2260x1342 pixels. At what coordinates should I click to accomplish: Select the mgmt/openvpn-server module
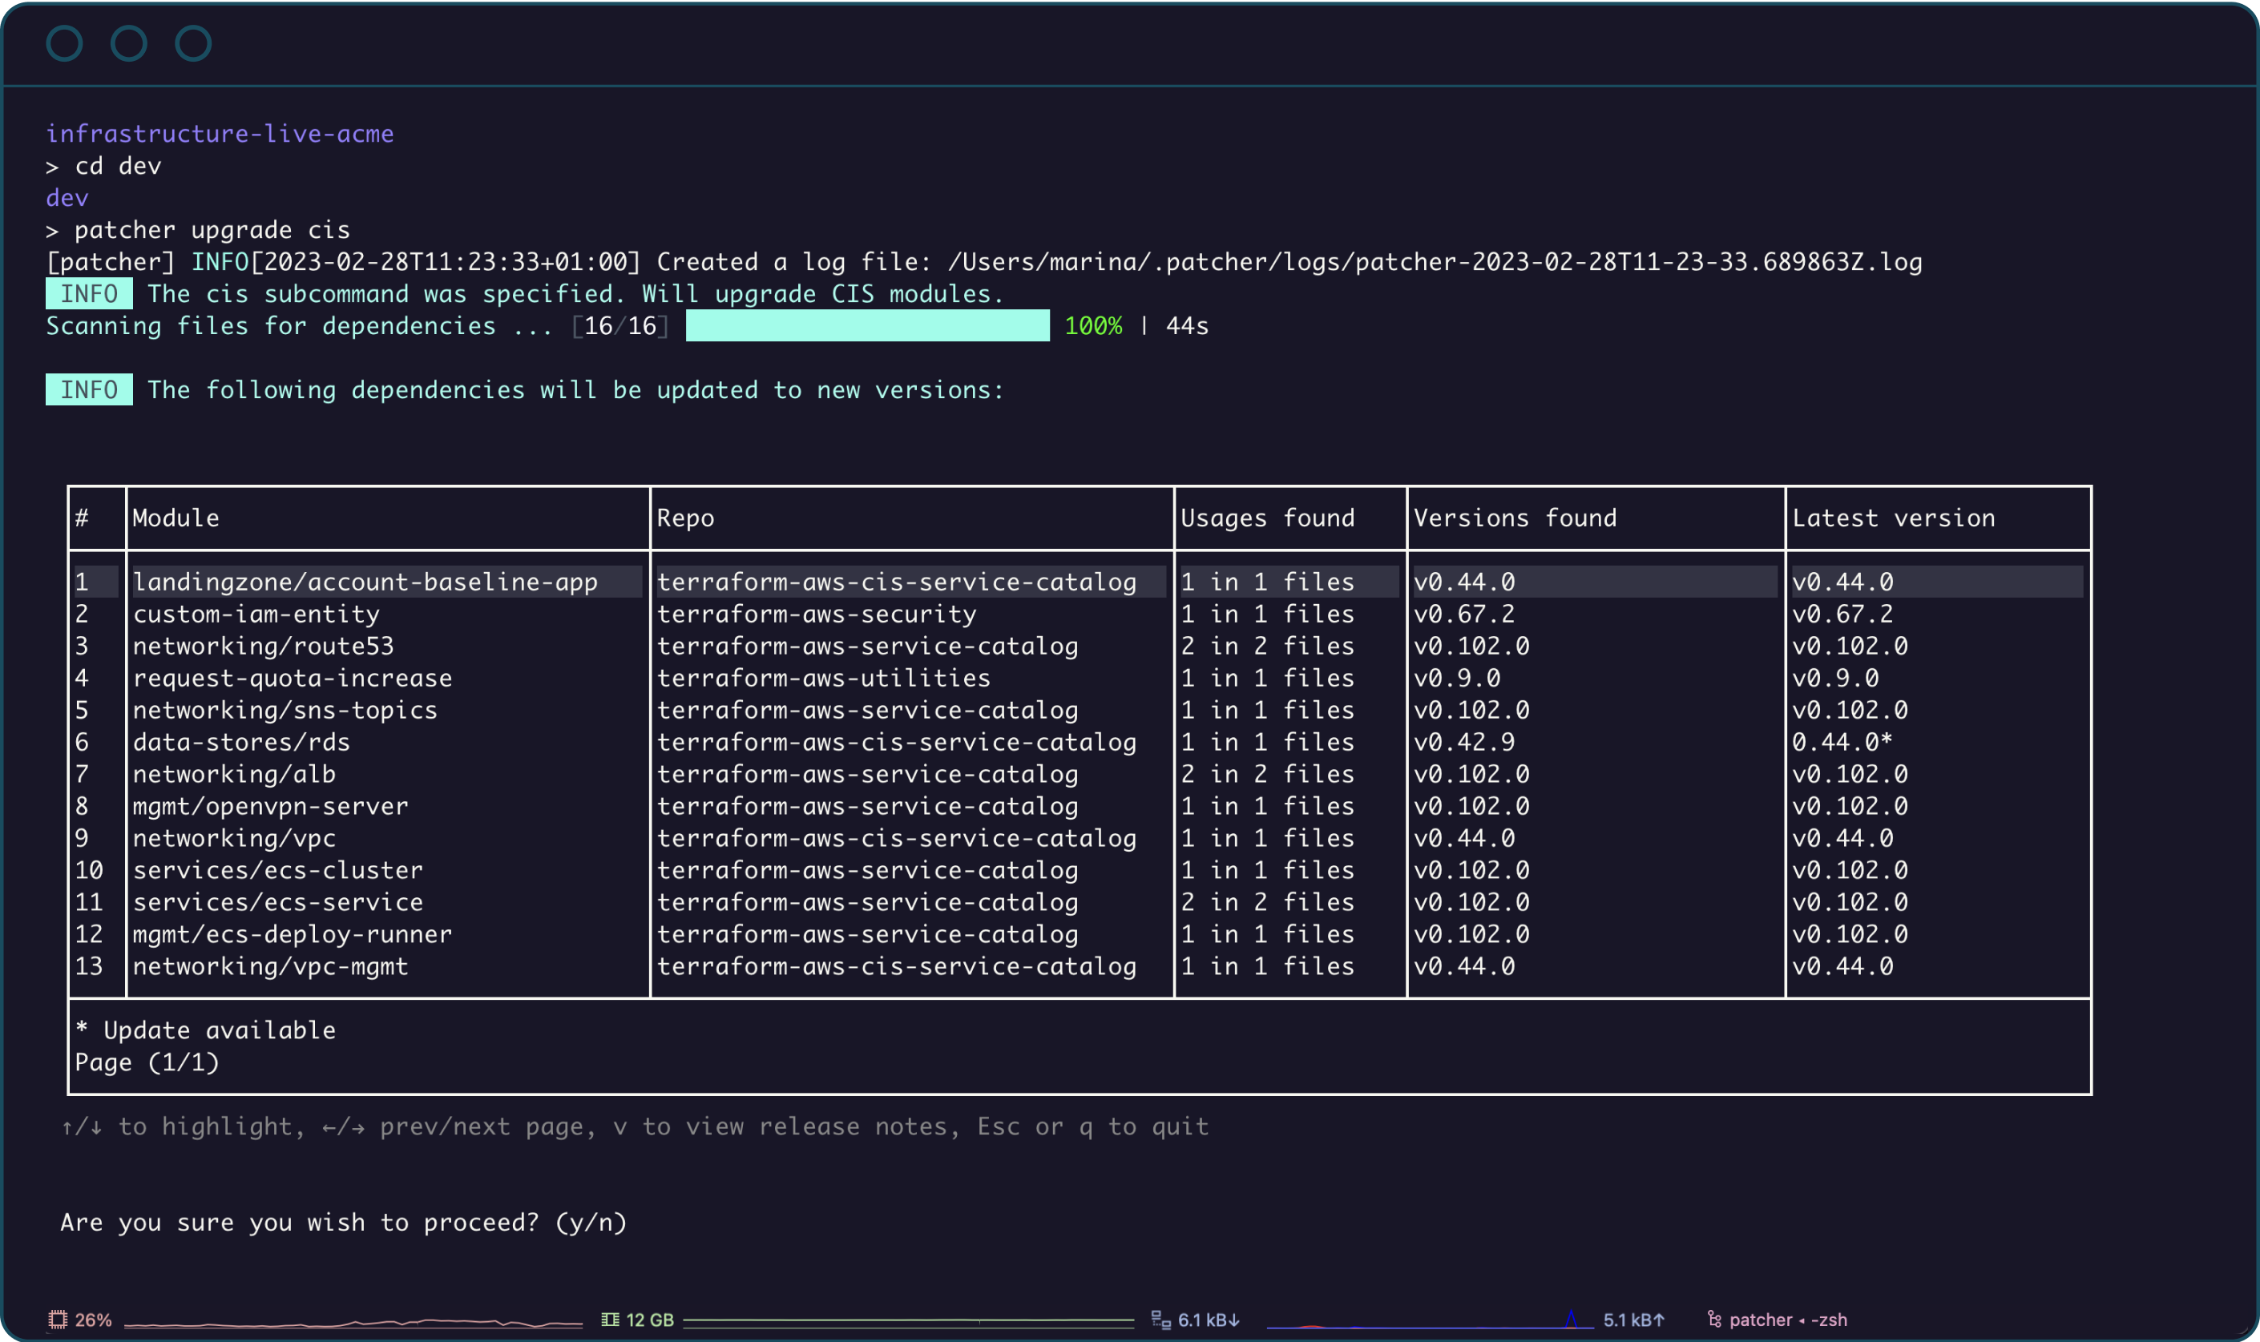coord(270,806)
